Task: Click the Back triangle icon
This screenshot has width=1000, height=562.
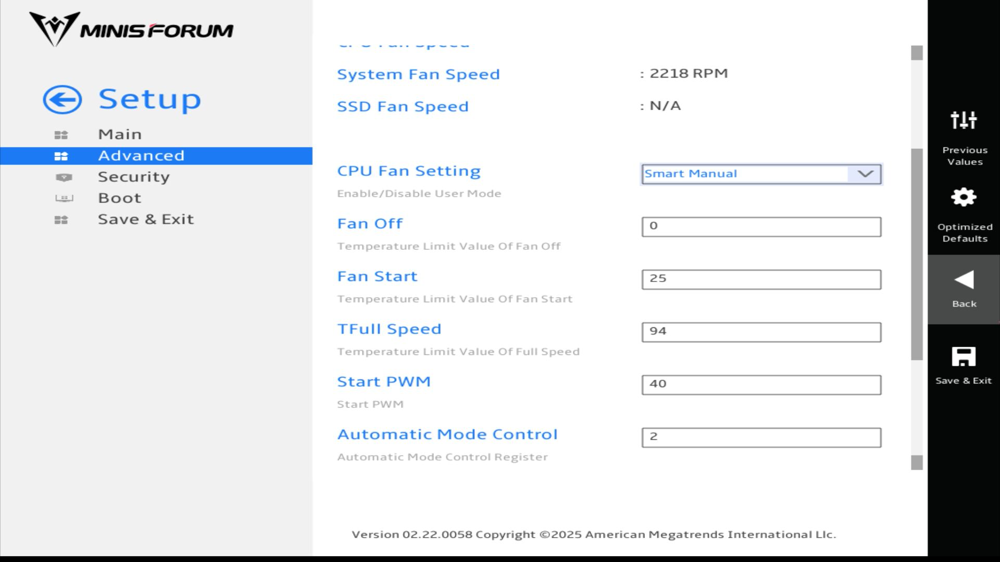Action: (x=964, y=280)
